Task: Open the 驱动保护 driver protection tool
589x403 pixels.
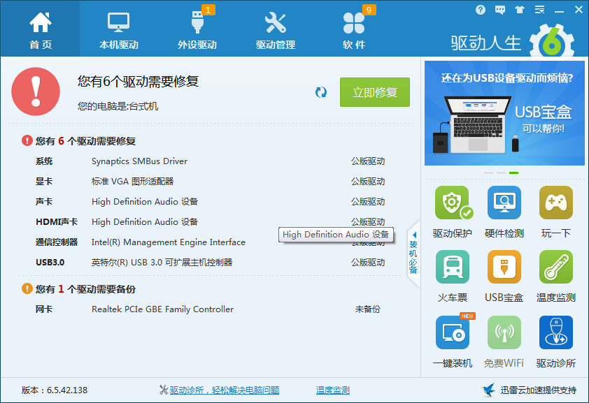Action: 453,204
